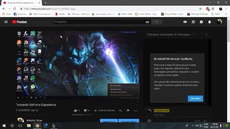Switch to Chrome in taskbar
The width and height of the screenshot is (230, 129).
(37, 126)
